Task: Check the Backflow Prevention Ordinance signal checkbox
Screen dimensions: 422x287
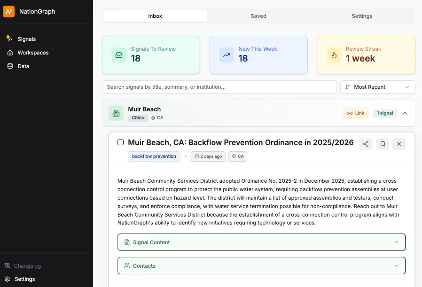Action: pyautogui.click(x=121, y=142)
